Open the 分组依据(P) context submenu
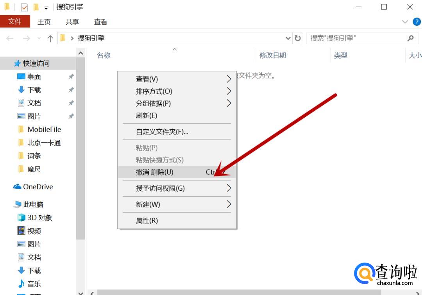 pyautogui.click(x=177, y=104)
